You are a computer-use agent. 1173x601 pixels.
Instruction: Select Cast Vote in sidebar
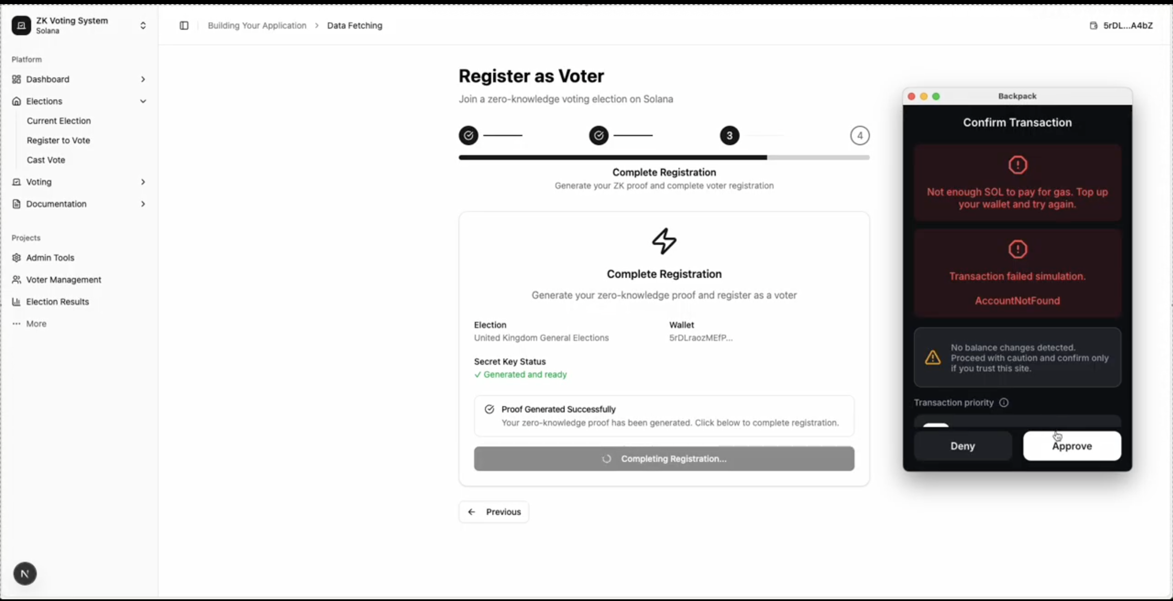pos(46,160)
